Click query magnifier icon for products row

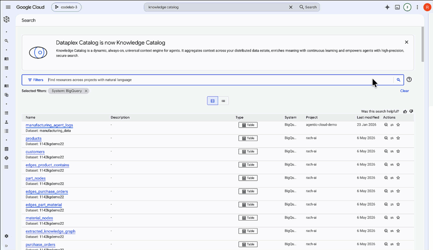(386, 138)
